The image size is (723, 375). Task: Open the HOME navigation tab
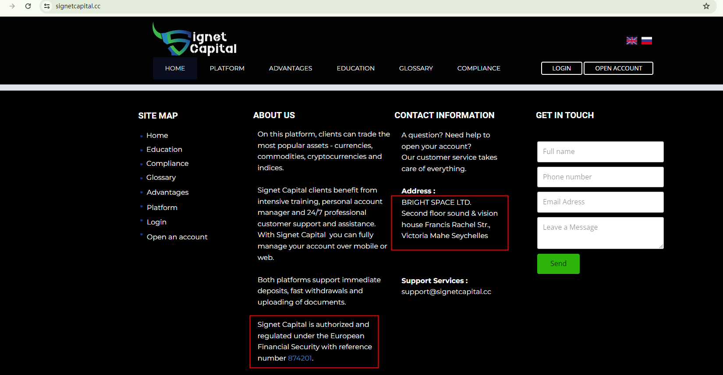point(175,68)
